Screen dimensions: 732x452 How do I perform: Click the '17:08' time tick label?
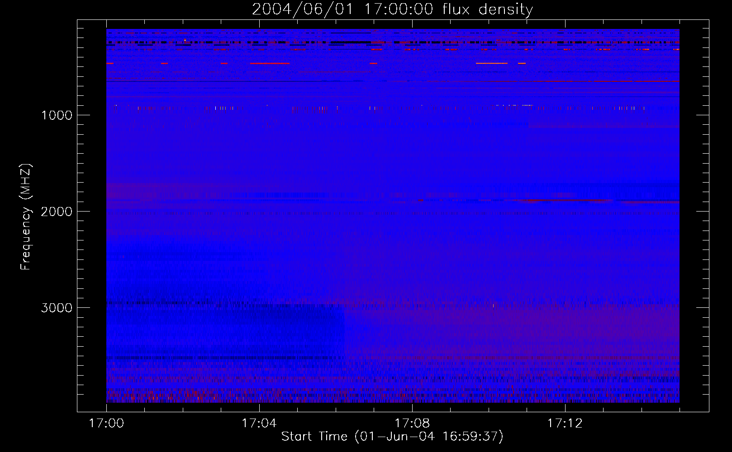pos(412,424)
